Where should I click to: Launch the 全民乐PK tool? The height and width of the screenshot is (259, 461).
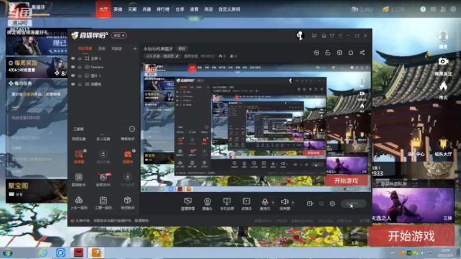pos(103,180)
